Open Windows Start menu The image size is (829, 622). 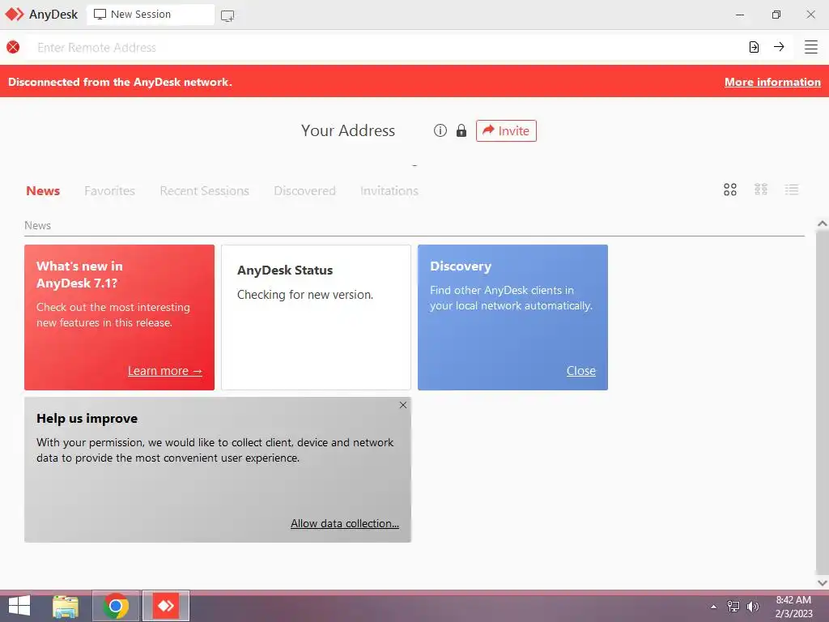(19, 606)
